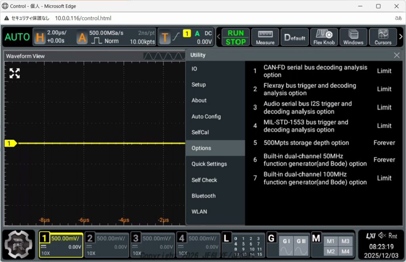Click the Default settings icon

tap(295, 37)
